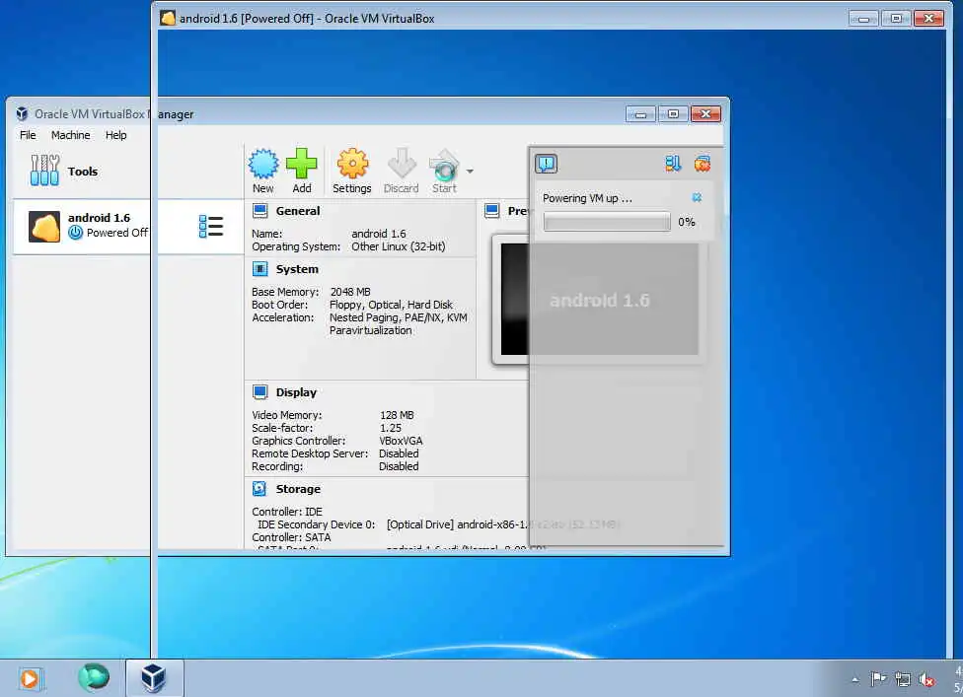Open the System section header
The height and width of the screenshot is (697, 963).
pyautogui.click(x=297, y=269)
